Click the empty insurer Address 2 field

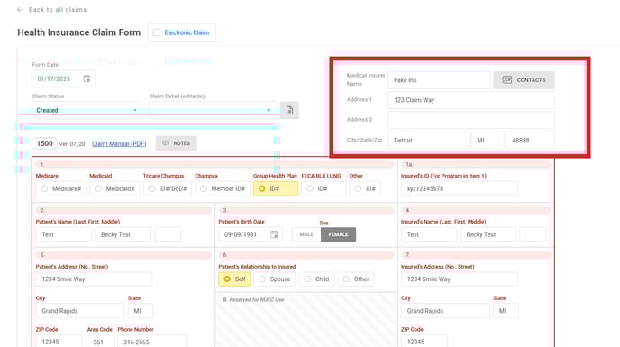pos(471,120)
